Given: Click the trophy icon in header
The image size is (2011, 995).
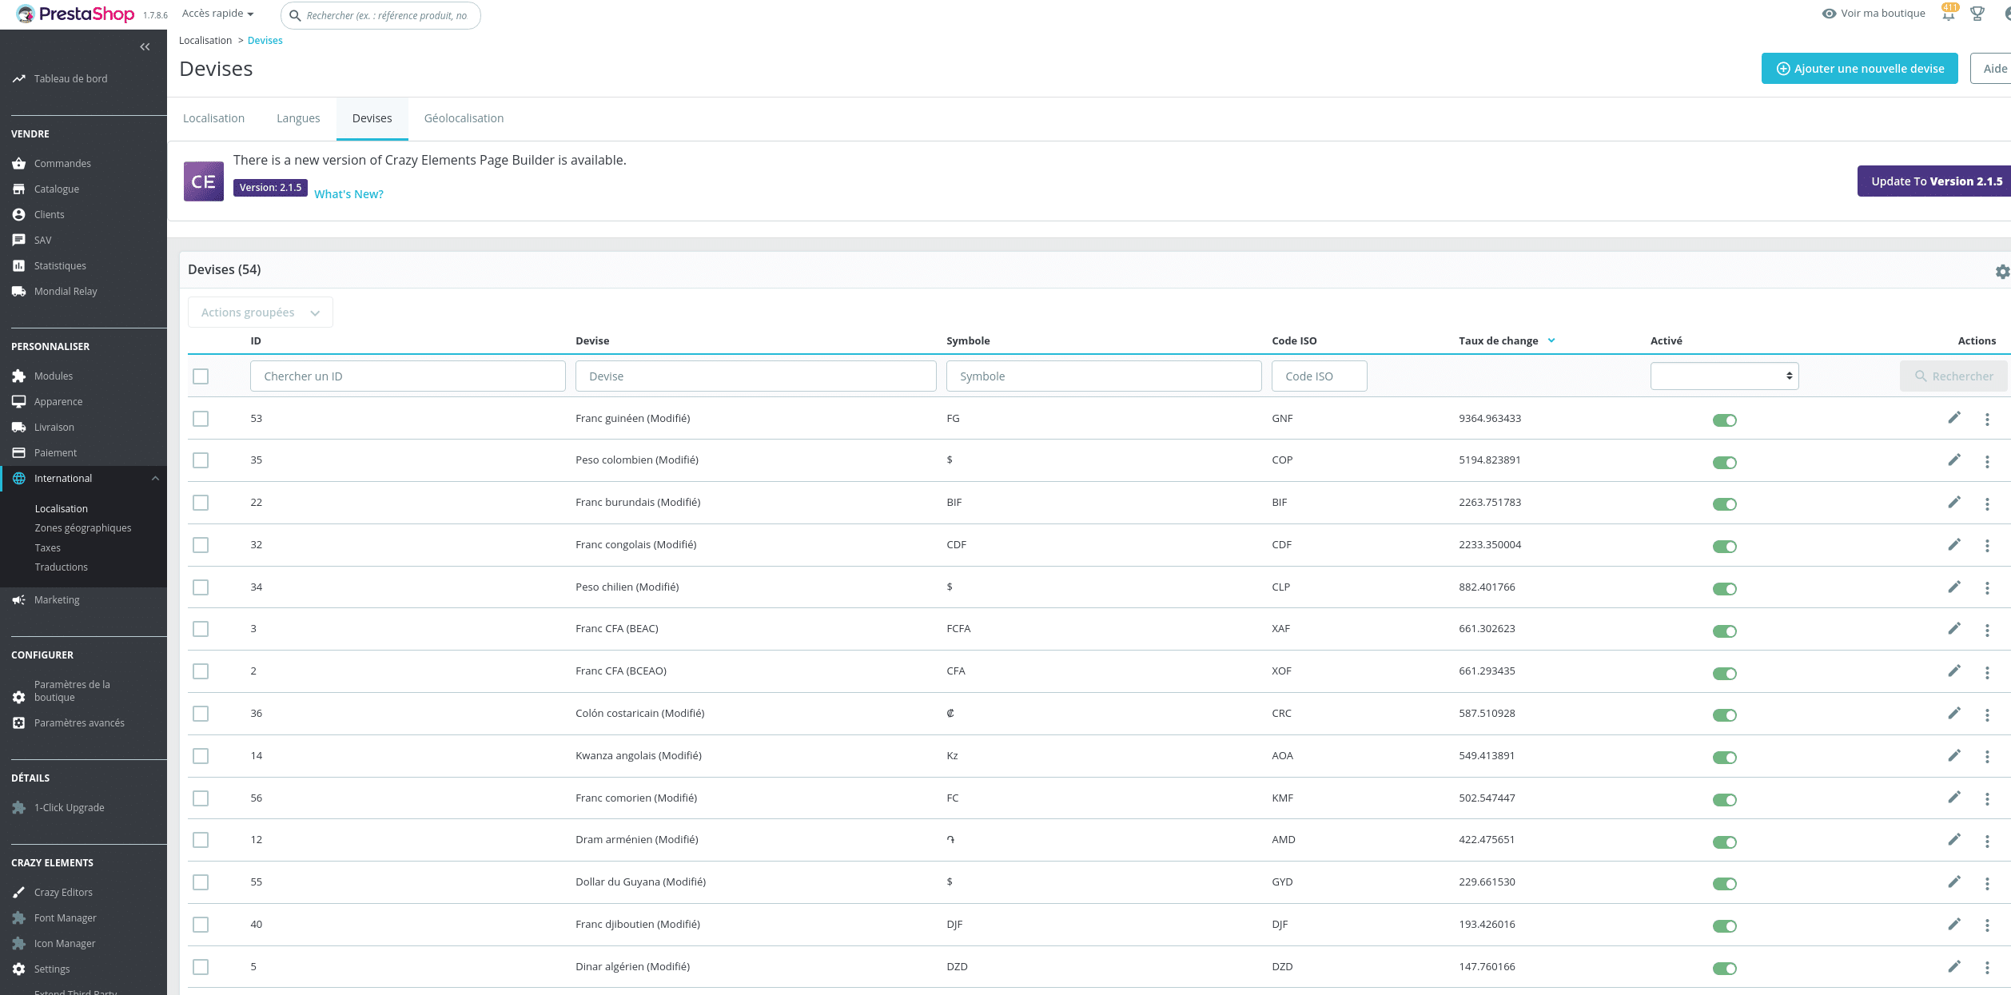Looking at the screenshot, I should [1977, 14].
